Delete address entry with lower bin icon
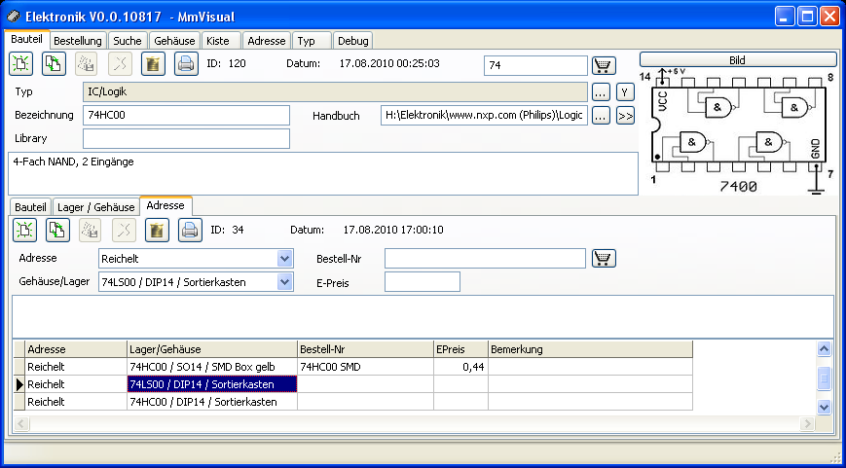 157,231
